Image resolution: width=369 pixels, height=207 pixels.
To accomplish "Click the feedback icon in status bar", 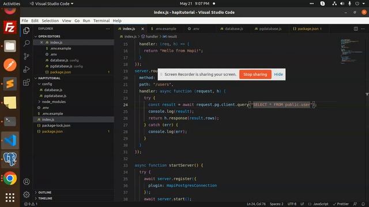I will click(x=355, y=204).
